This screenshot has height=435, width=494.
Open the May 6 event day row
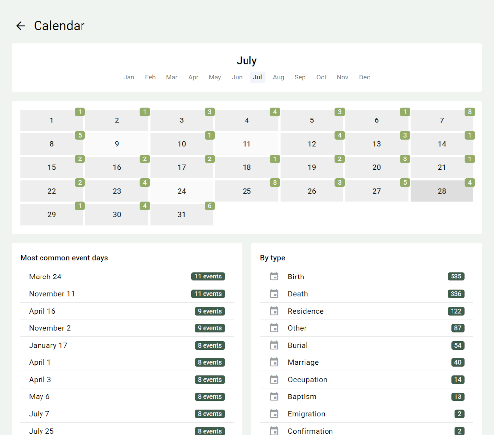[127, 397]
